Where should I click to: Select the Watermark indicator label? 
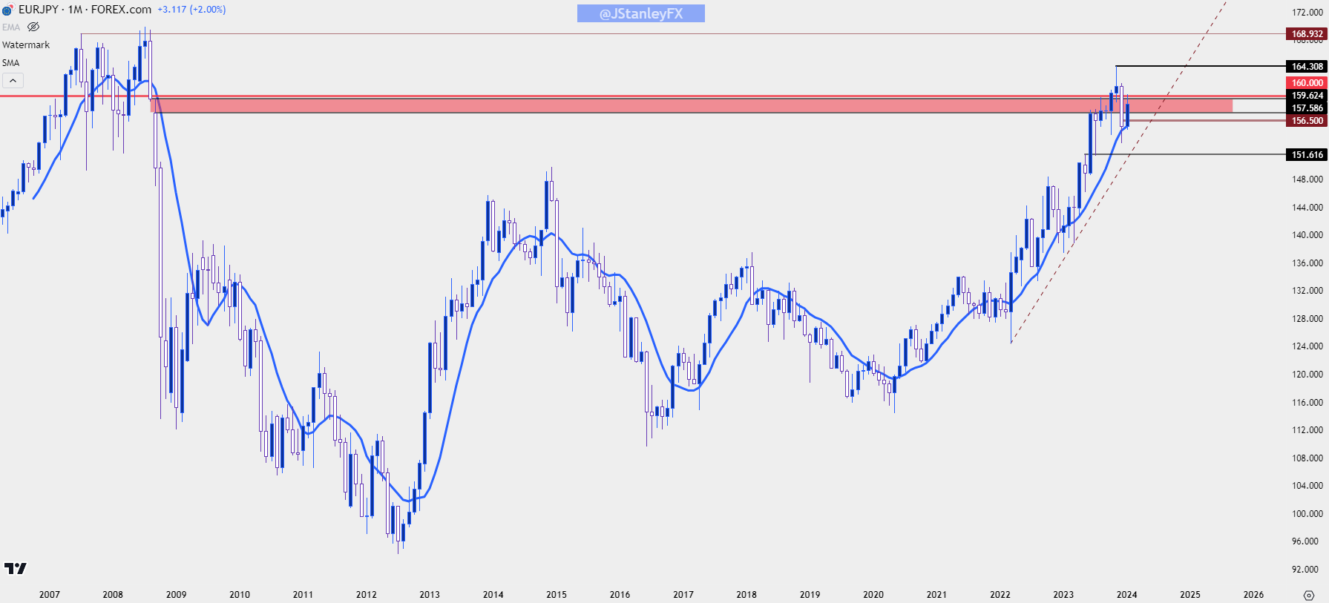tap(26, 45)
